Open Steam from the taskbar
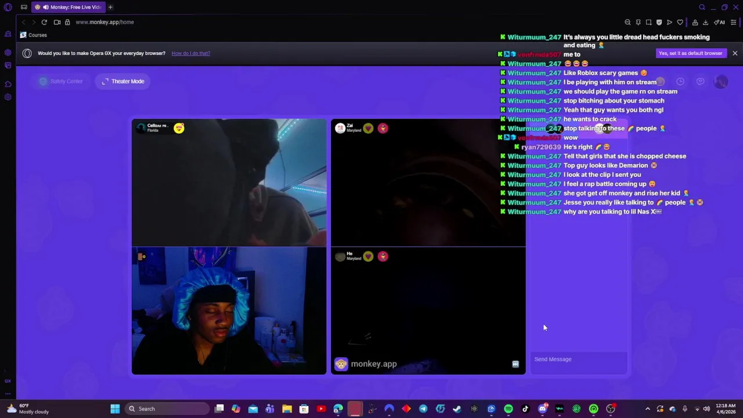The width and height of the screenshot is (743, 418). click(457, 409)
